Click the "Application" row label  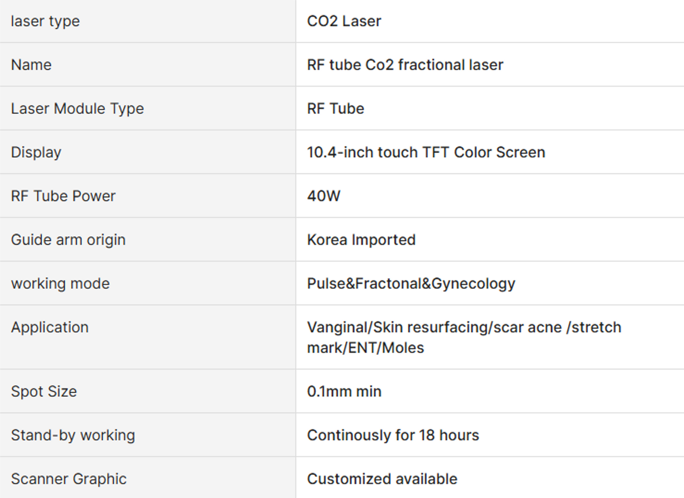(x=50, y=328)
